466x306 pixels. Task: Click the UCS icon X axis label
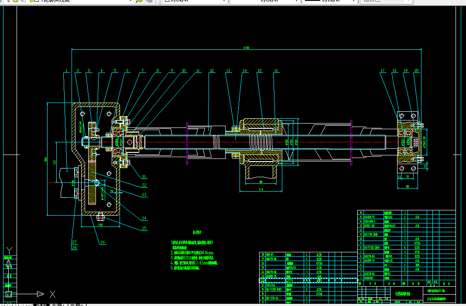pyautogui.click(x=53, y=294)
